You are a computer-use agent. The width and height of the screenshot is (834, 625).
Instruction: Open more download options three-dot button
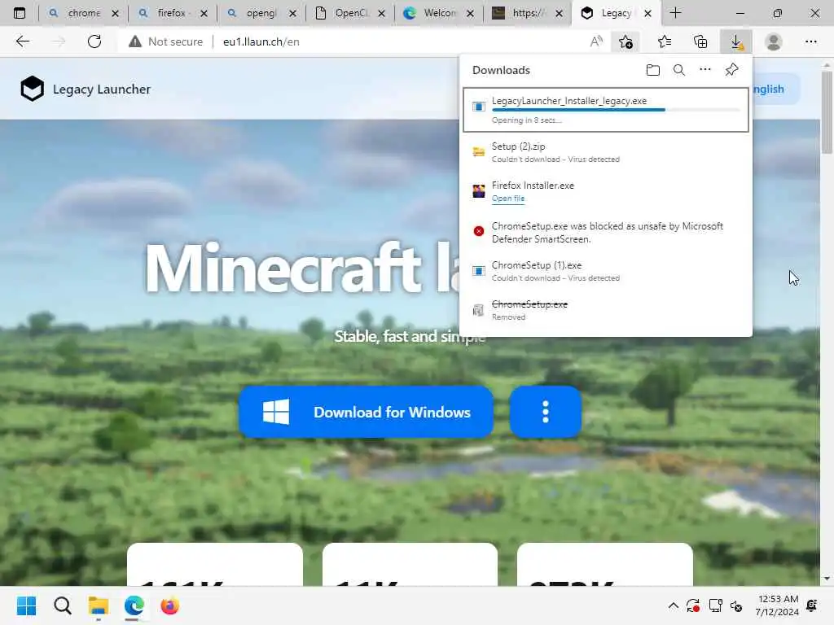coord(545,412)
